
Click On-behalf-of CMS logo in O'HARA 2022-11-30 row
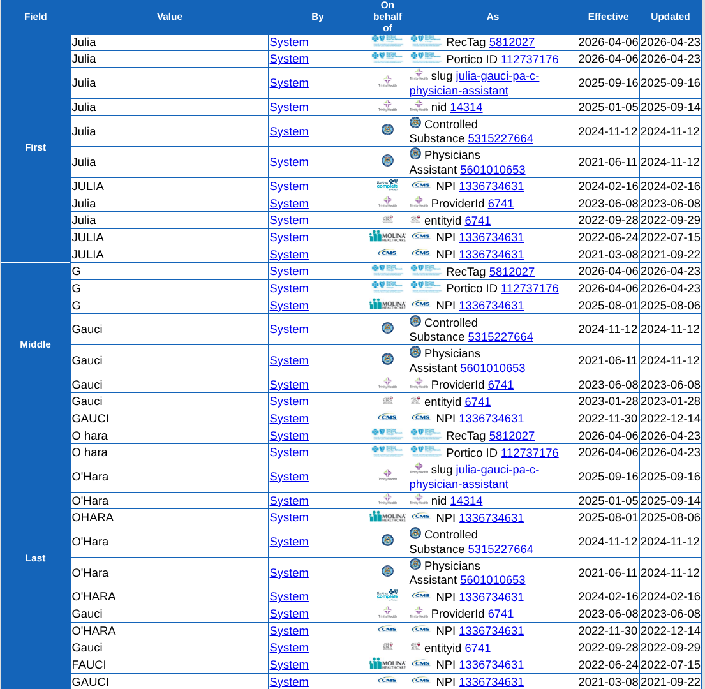point(387,629)
